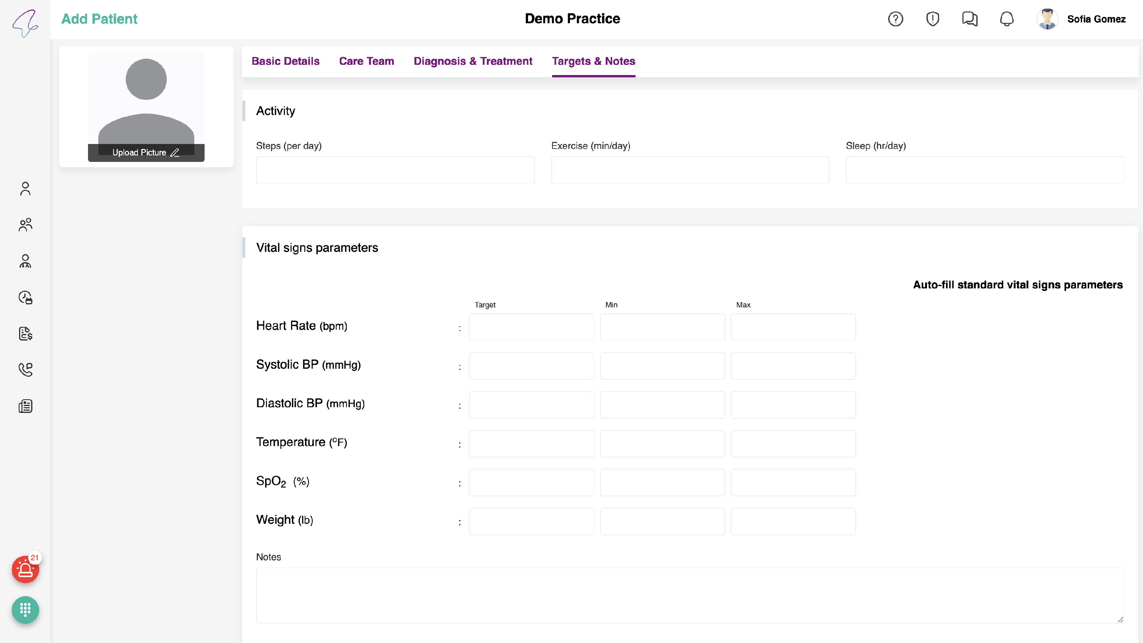Click the Notes text area

[690, 595]
